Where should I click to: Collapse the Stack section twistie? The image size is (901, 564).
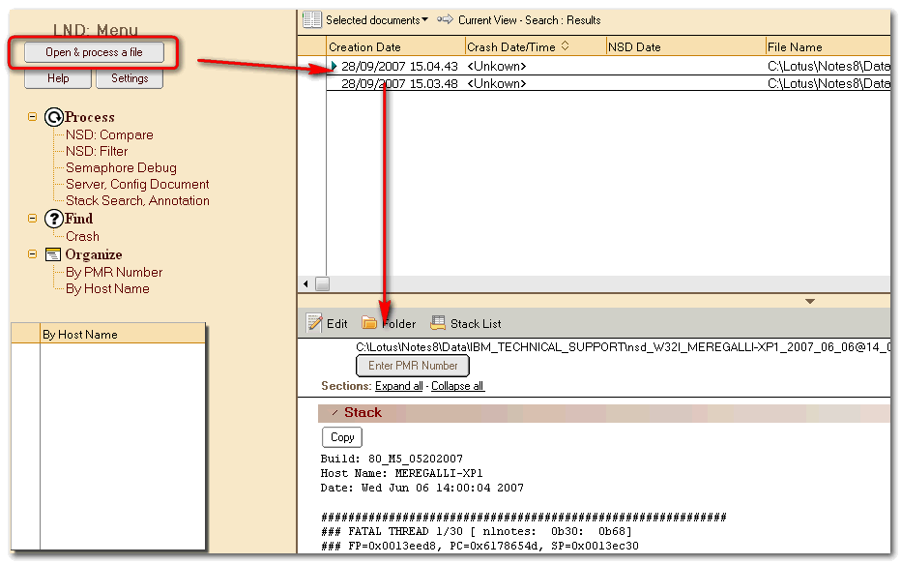pyautogui.click(x=335, y=413)
